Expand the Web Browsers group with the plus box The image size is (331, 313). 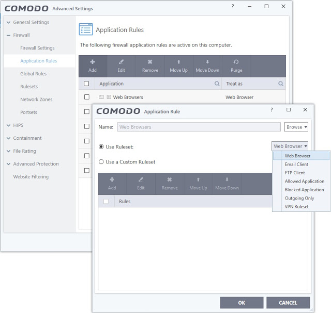[x=109, y=97]
